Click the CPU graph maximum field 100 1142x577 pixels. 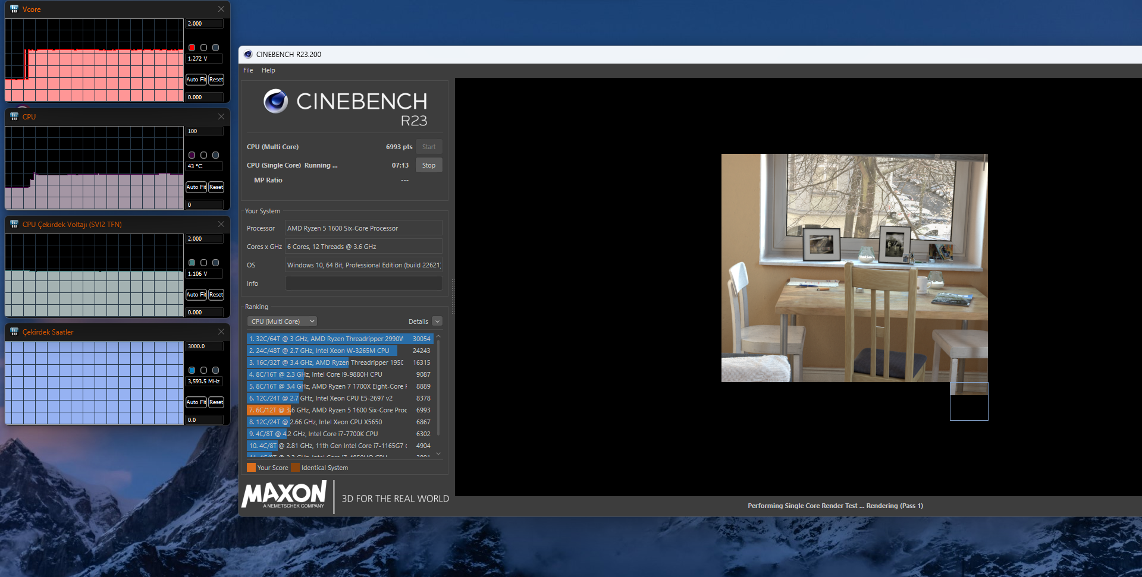(x=205, y=131)
